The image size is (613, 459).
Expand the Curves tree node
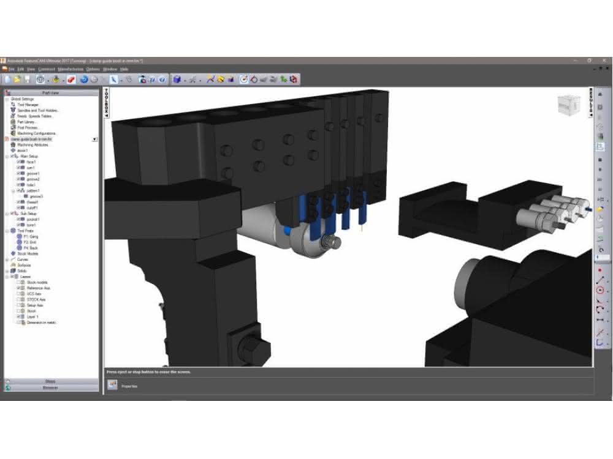point(7,259)
